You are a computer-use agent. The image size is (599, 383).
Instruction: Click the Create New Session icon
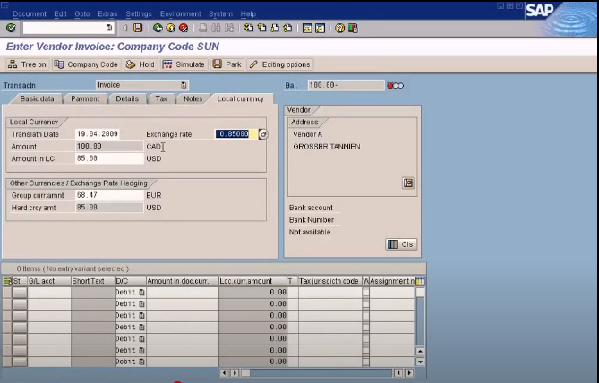(307, 28)
